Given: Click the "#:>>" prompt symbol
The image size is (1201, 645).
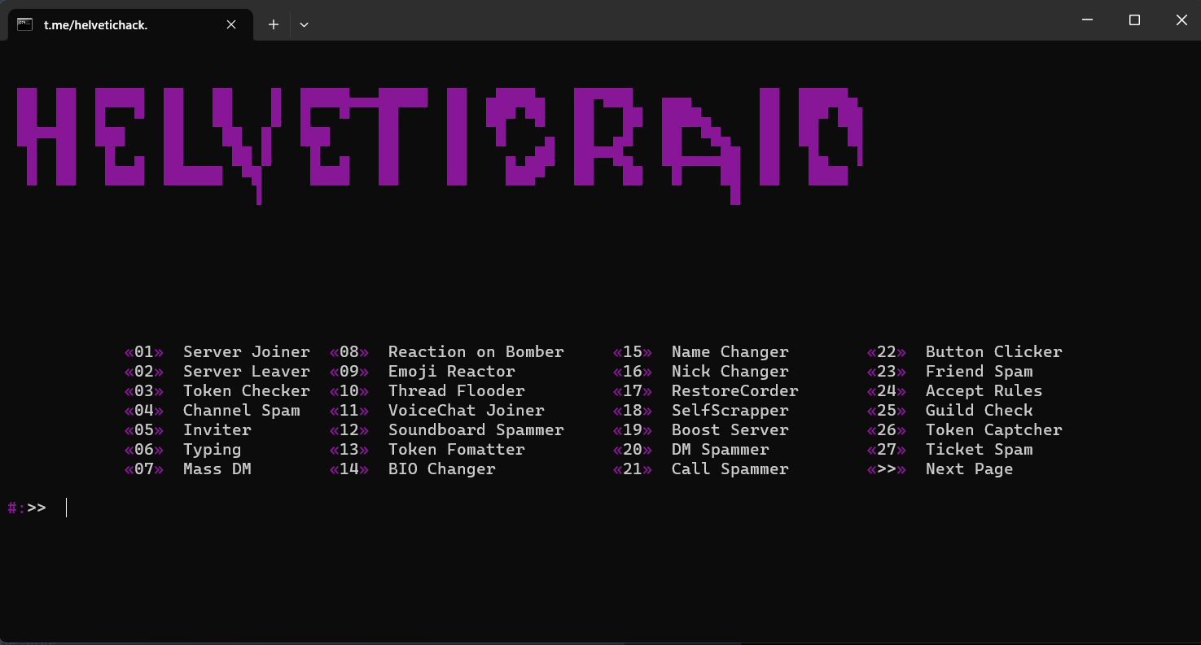Looking at the screenshot, I should click(x=27, y=508).
